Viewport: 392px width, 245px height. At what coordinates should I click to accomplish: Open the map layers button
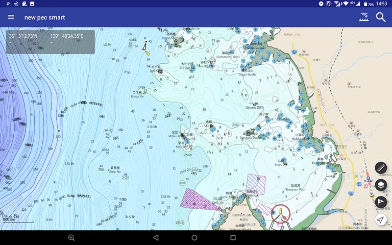(x=381, y=185)
